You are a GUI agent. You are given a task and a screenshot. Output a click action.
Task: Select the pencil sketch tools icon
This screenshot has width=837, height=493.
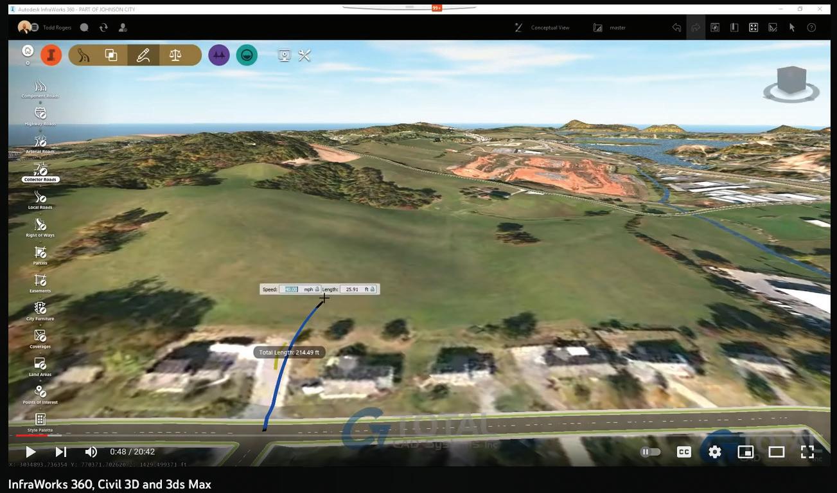[143, 55]
